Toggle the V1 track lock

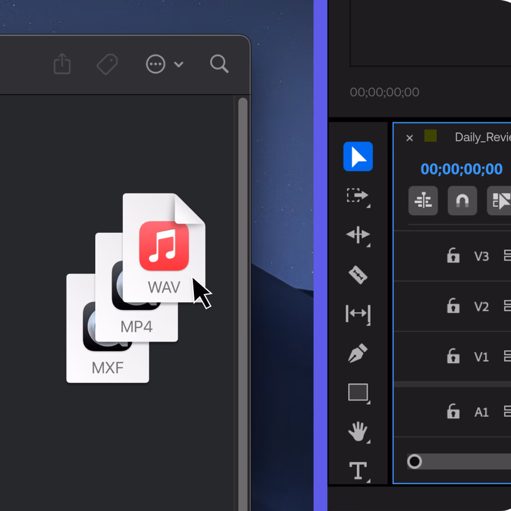tap(453, 356)
